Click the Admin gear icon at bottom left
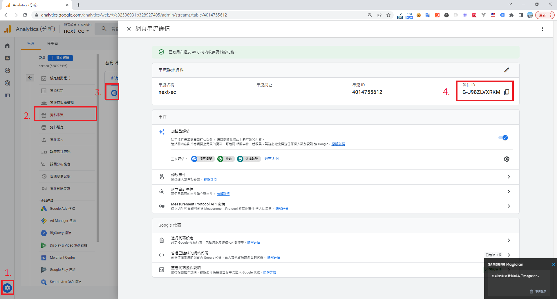This screenshot has width=557, height=299. 8,288
